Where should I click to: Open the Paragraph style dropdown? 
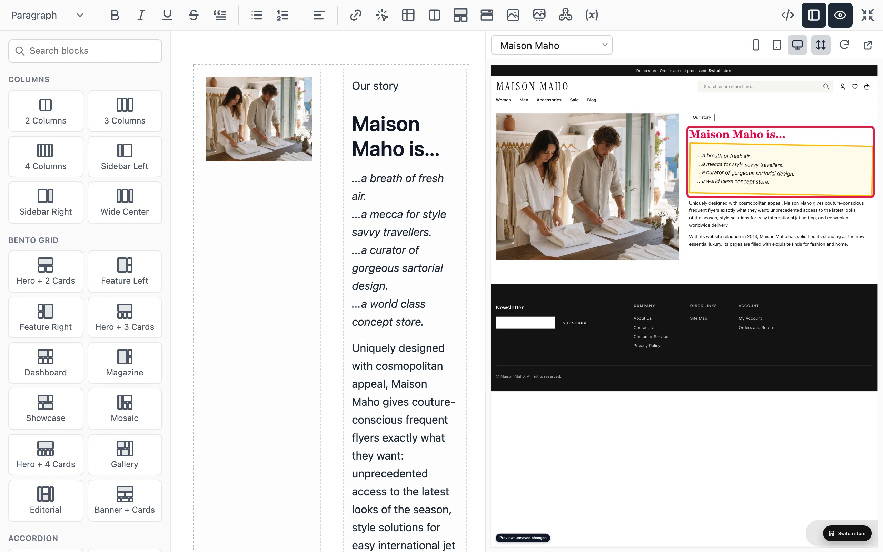tap(48, 15)
